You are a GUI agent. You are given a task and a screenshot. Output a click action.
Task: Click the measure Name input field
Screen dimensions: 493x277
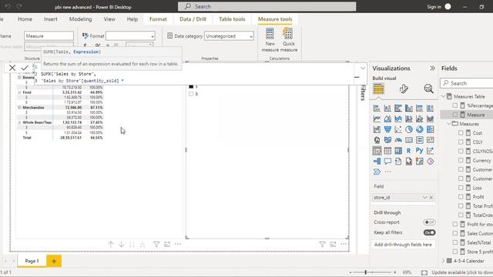[49, 36]
